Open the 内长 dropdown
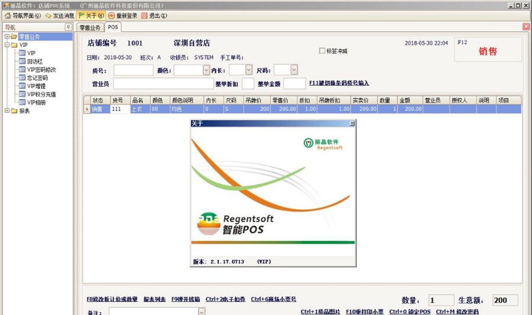Image resolution: width=532 pixels, height=315 pixels. pyautogui.click(x=249, y=70)
